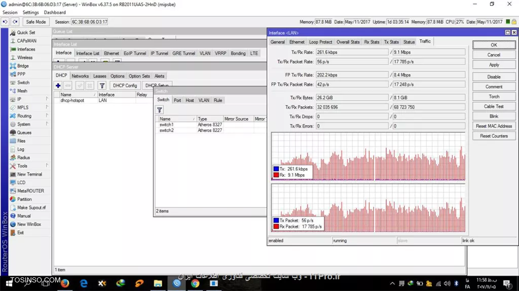The height and width of the screenshot is (291, 519).
Task: Click the Torch button
Action: 494,97
